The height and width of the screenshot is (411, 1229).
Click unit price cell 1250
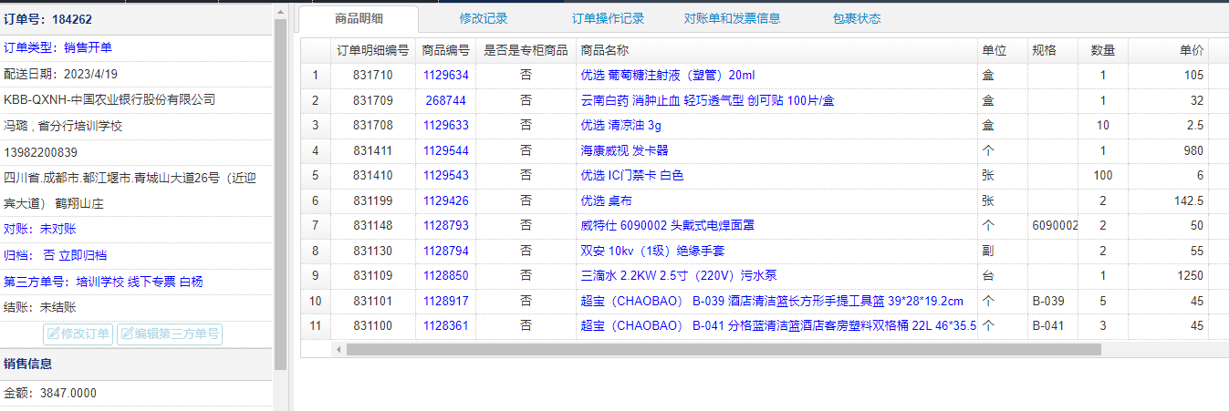tap(1168, 276)
